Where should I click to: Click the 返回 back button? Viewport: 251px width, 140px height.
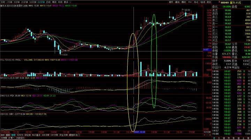click(209, 2)
